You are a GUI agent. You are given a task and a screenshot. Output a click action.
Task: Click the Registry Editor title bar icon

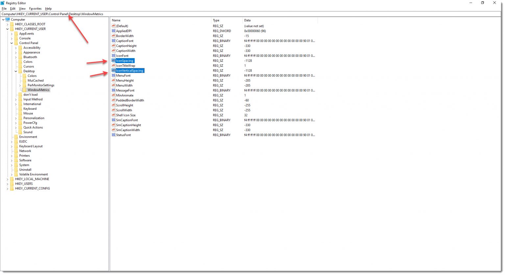(3, 3)
